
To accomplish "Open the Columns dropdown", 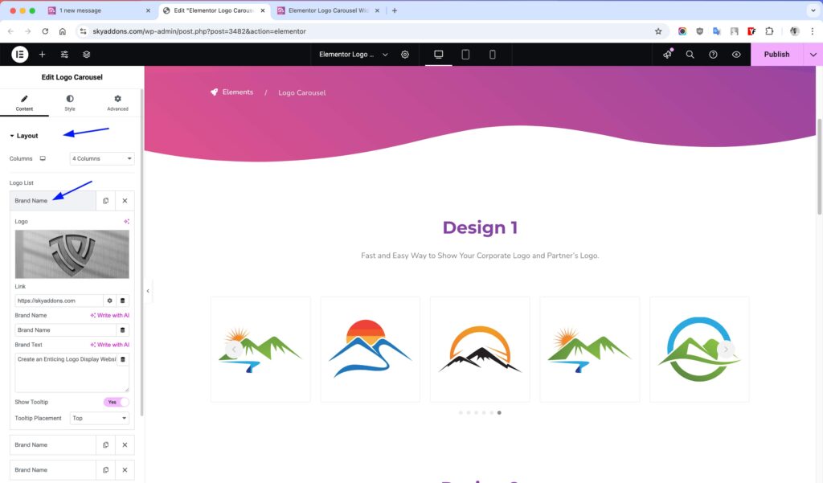I will (102, 158).
